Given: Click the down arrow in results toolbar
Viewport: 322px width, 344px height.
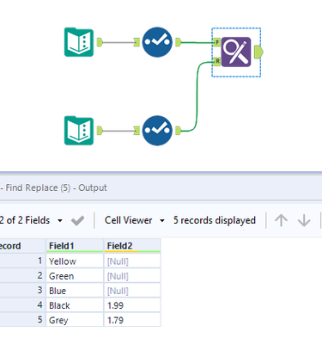Looking at the screenshot, I should (x=304, y=220).
